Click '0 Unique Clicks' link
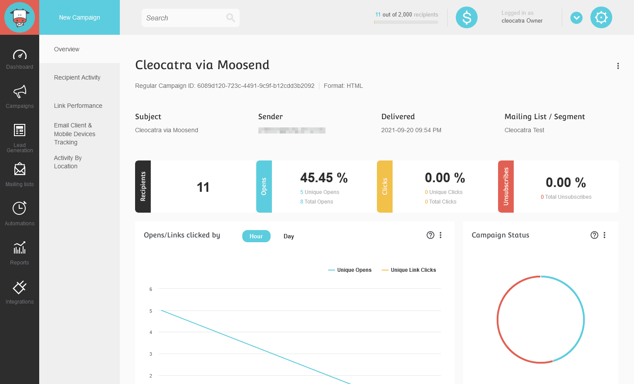 point(444,192)
